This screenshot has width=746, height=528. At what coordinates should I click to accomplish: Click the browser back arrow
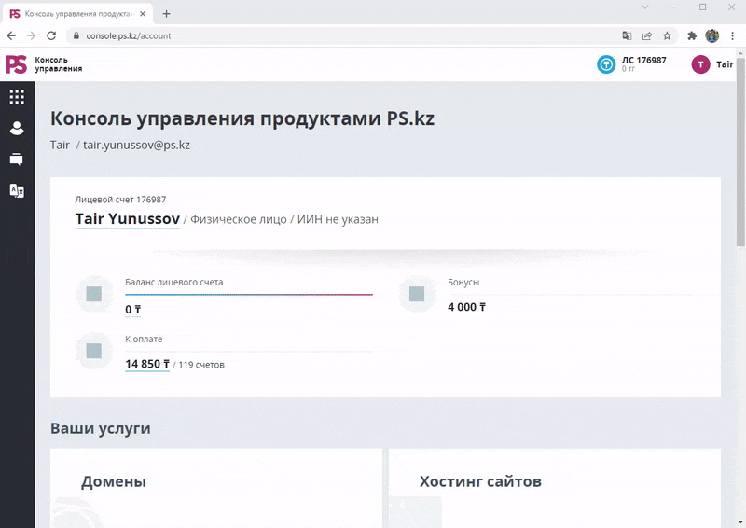pyautogui.click(x=11, y=35)
